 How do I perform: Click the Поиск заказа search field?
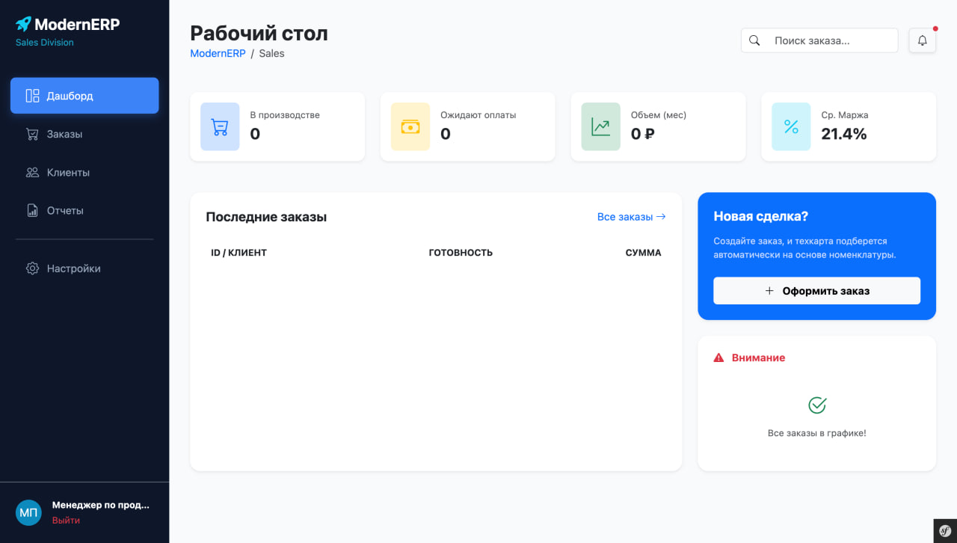tap(819, 40)
